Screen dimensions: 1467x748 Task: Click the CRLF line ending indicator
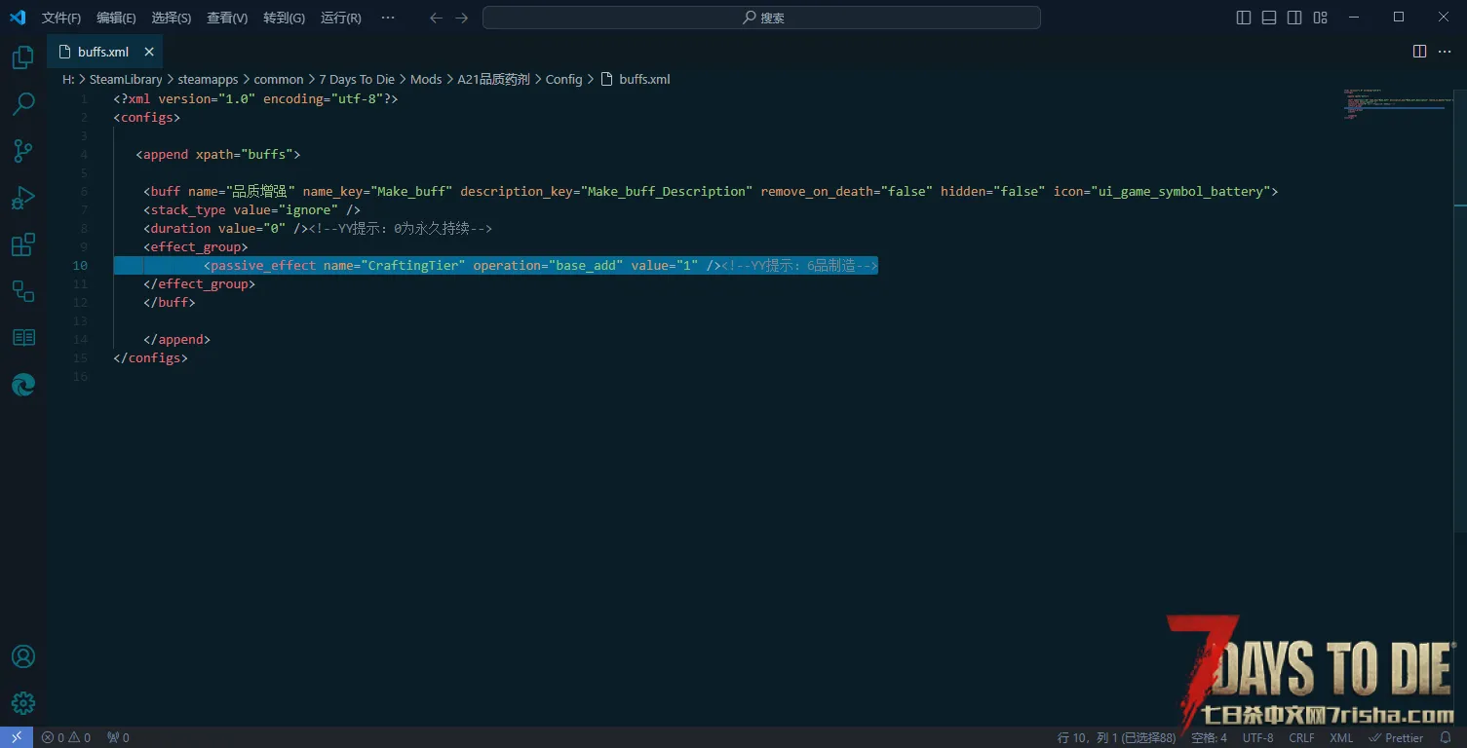coord(1301,738)
